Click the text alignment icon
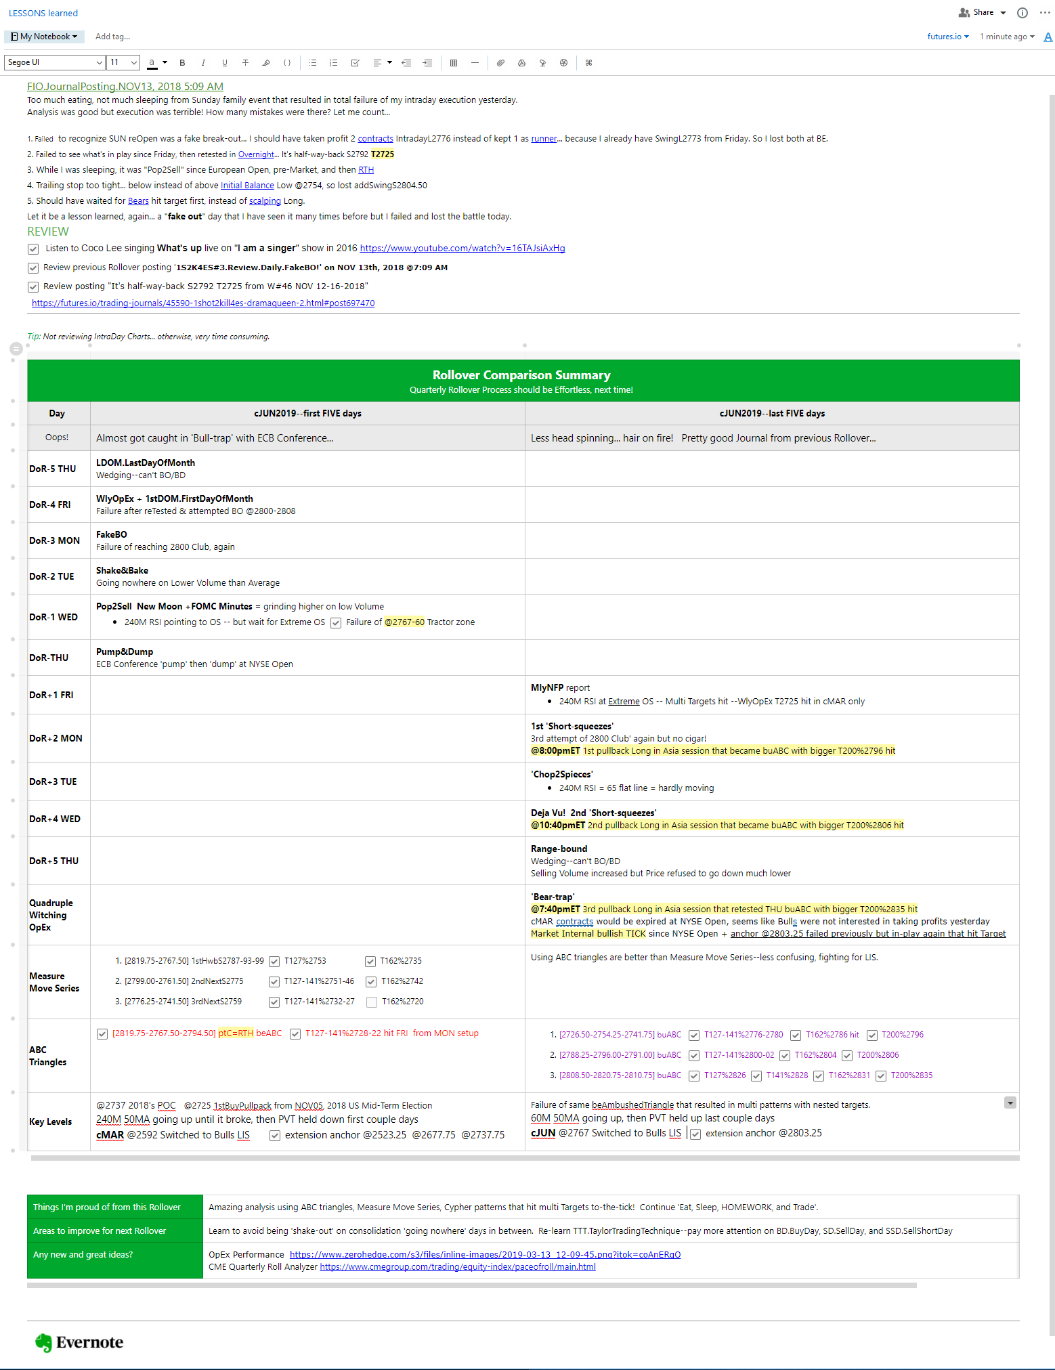This screenshot has height=1370, width=1055. pos(377,63)
